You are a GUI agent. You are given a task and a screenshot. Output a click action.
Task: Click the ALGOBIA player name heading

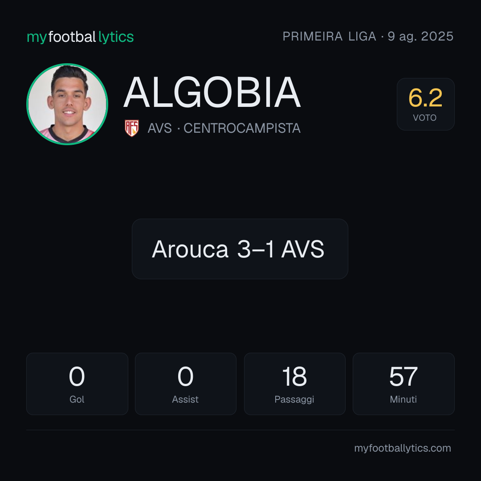212,92
